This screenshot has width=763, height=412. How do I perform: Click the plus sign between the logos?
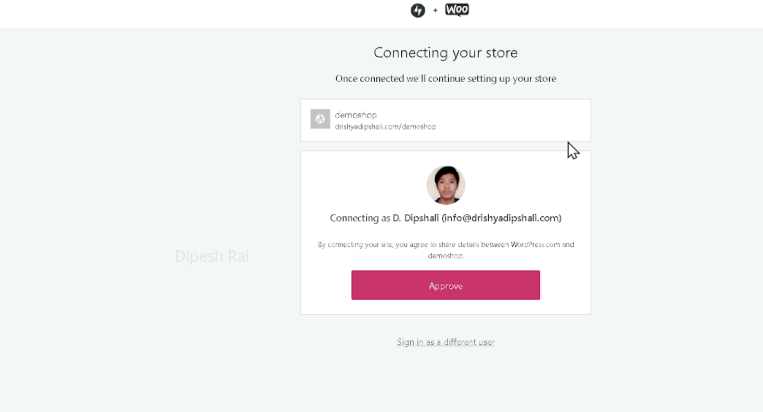[x=435, y=10]
